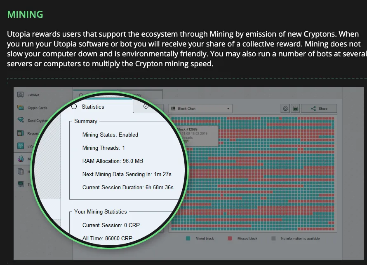Image resolution: width=367 pixels, height=265 pixels.
Task: Select the Mining crystals sidebar icon
Action: click(21, 159)
